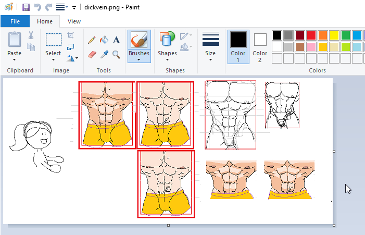Select the Pencil tool
The width and height of the screenshot is (365, 235).
point(92,40)
